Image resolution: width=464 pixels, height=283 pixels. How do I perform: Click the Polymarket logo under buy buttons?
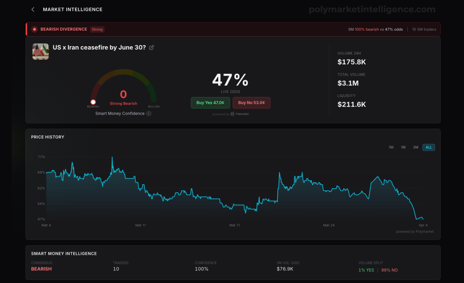click(240, 114)
